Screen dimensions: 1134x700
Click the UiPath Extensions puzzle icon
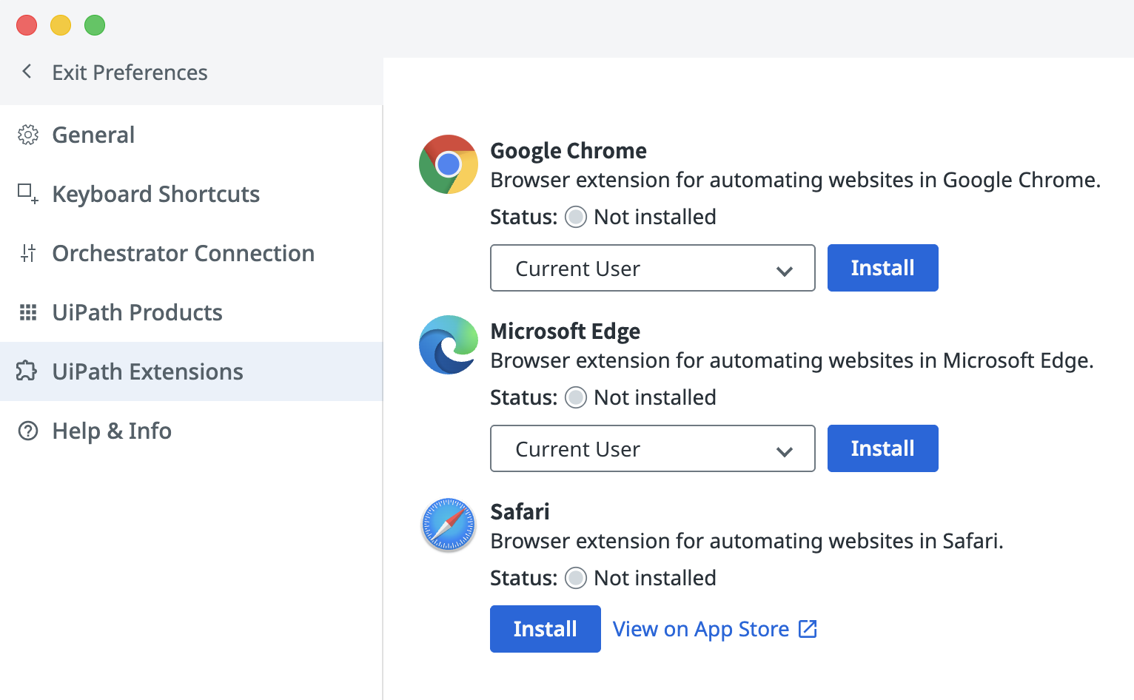point(27,371)
